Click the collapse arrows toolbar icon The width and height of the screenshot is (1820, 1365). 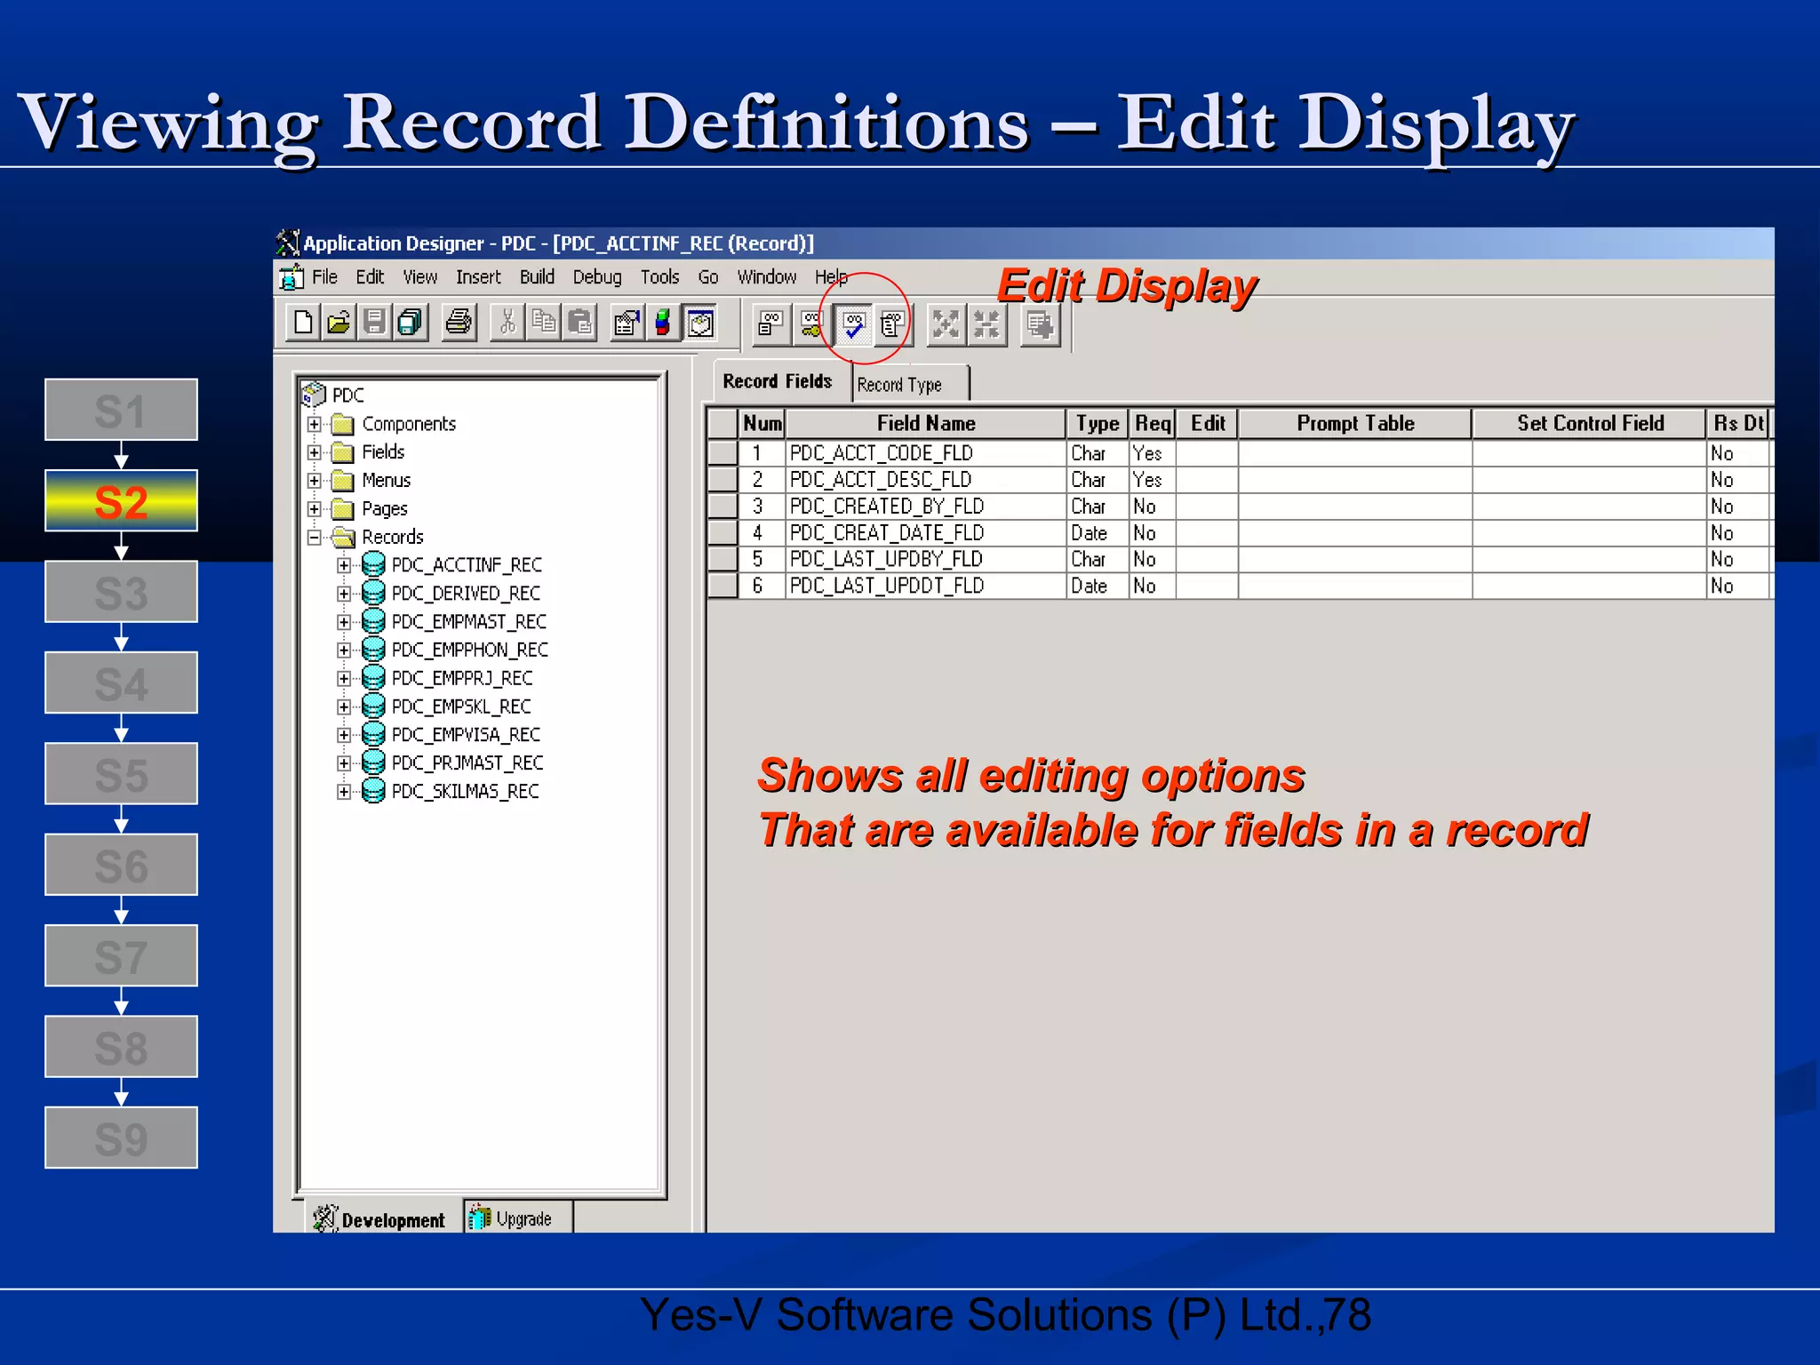point(986,324)
